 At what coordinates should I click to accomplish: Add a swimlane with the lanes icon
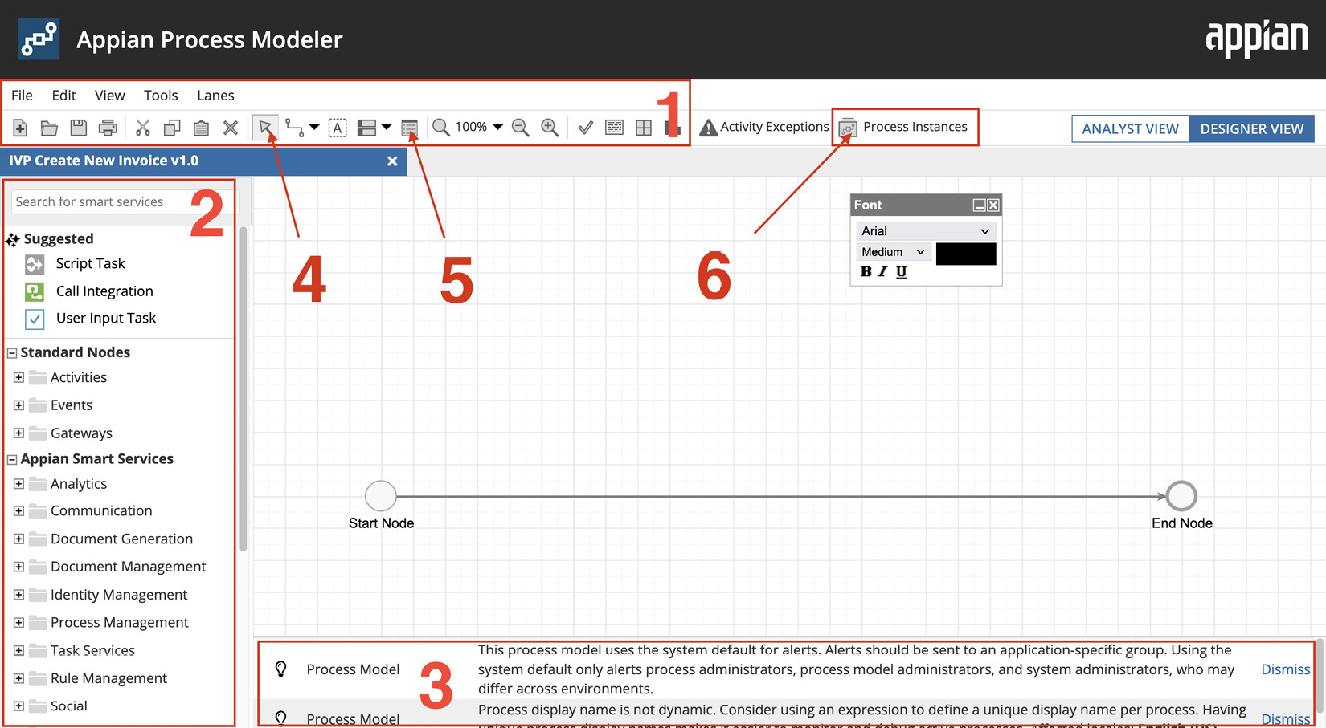(366, 128)
